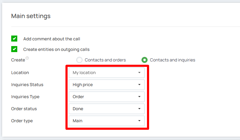Uncheck the Add comment about the call checkbox
Image resolution: width=240 pixels, height=140 pixels.
[14, 39]
